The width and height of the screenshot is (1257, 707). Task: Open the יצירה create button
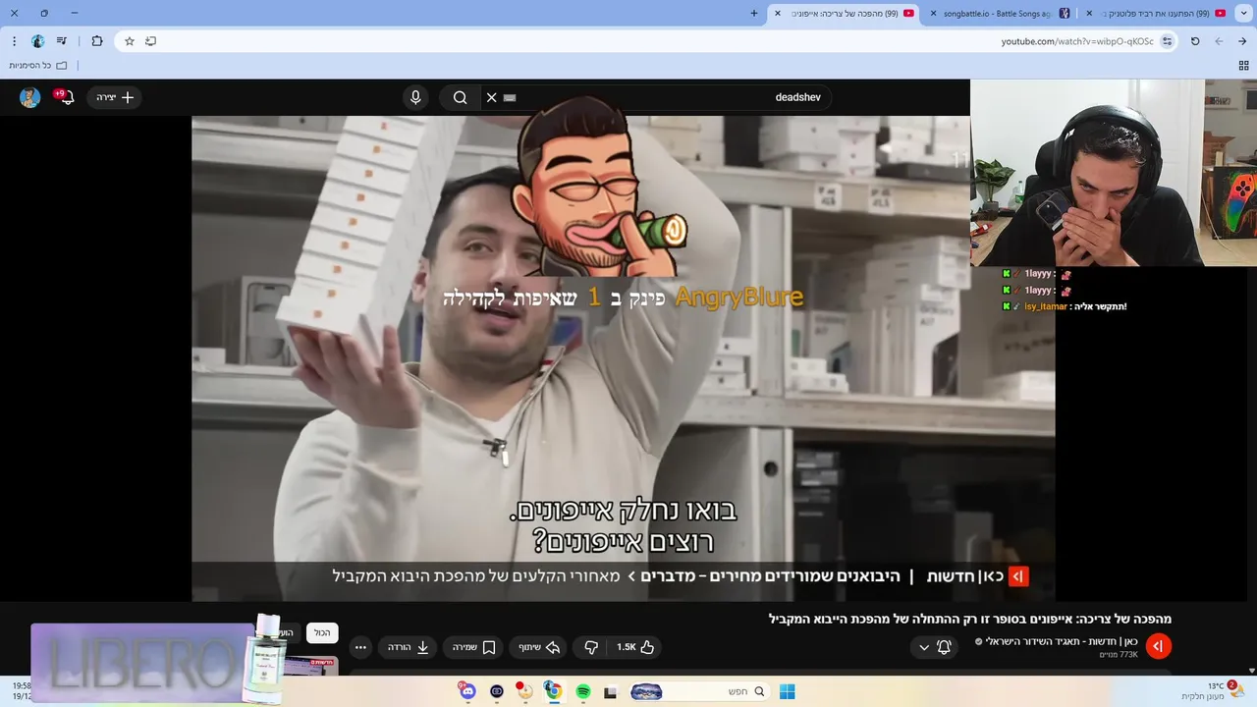[x=115, y=97]
